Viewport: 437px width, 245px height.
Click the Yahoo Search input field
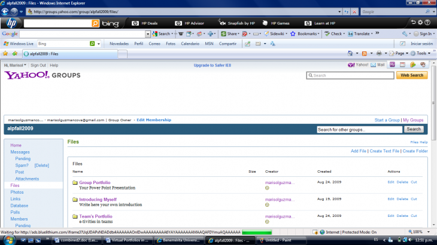point(350,75)
